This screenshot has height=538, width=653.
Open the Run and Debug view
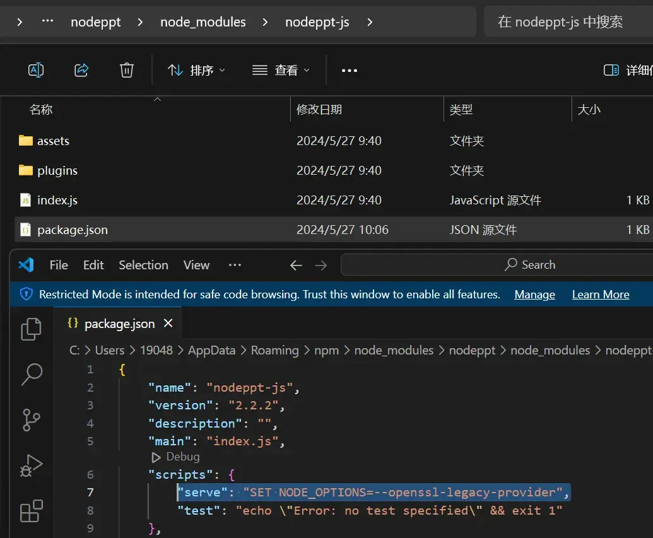(32, 465)
